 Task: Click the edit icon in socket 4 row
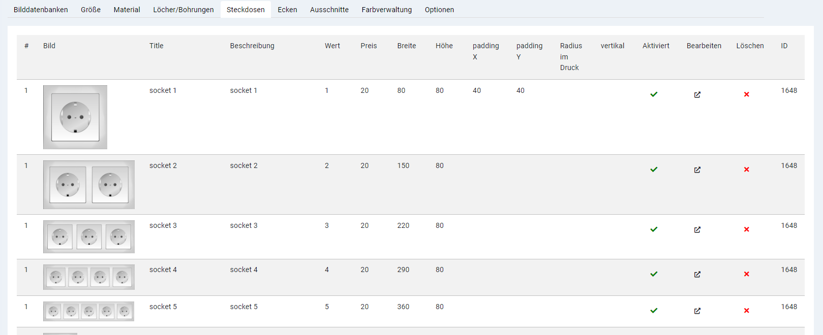tap(697, 274)
